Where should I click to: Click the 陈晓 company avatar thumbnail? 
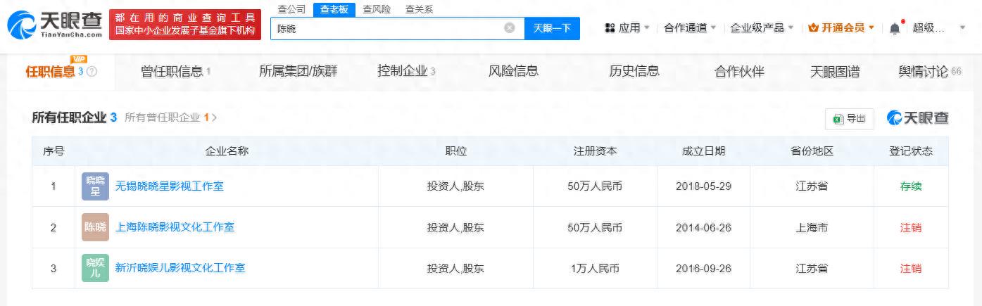95,227
